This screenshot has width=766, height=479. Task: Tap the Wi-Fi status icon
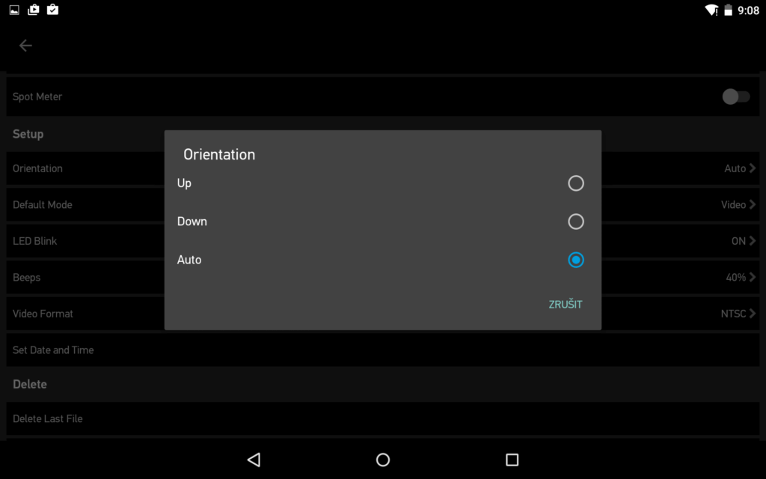pyautogui.click(x=711, y=10)
